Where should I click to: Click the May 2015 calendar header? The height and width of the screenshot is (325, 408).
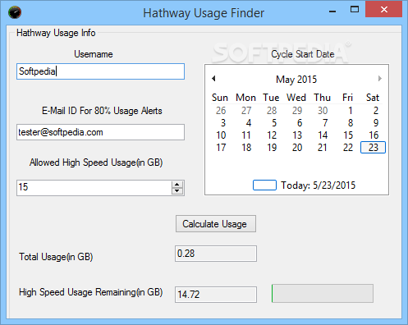(296, 80)
